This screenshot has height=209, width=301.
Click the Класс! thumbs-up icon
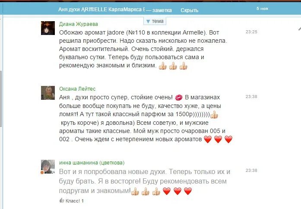point(62,200)
